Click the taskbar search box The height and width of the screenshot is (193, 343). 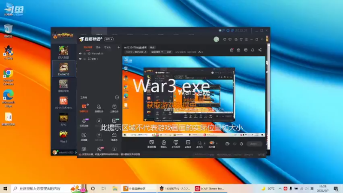click(49, 188)
